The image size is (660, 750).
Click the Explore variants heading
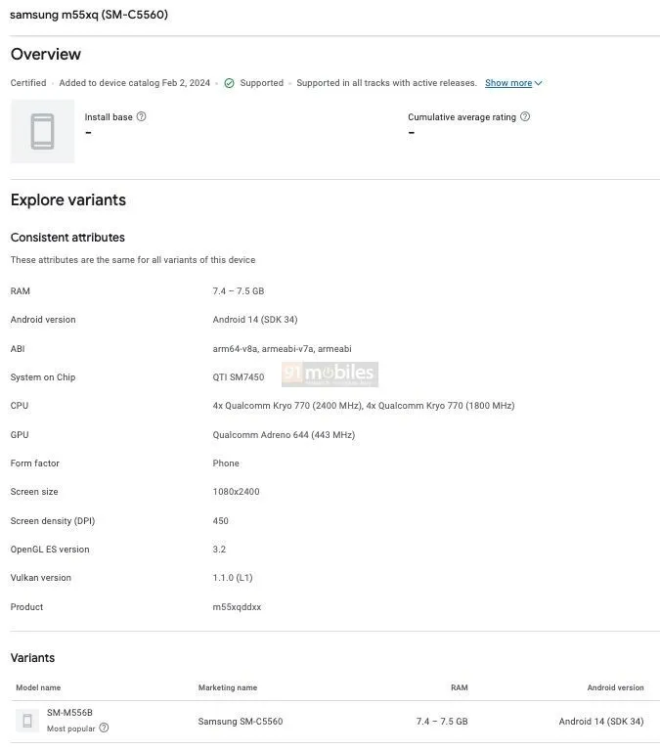68,199
